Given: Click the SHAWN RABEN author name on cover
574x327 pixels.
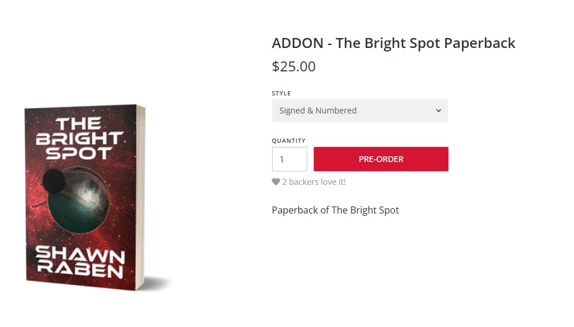Looking at the screenshot, I should point(80,263).
